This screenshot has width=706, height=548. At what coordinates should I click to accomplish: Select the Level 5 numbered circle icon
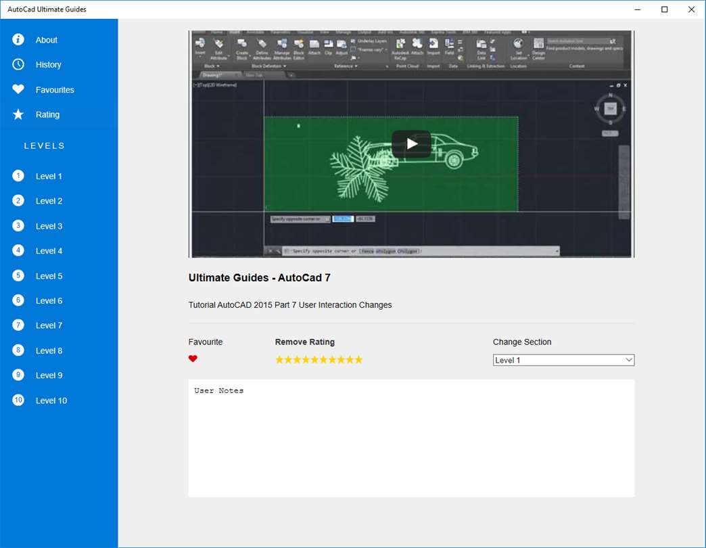pyautogui.click(x=18, y=275)
